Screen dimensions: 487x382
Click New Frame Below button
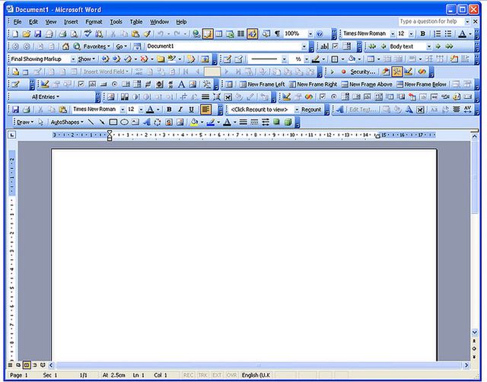(422, 84)
